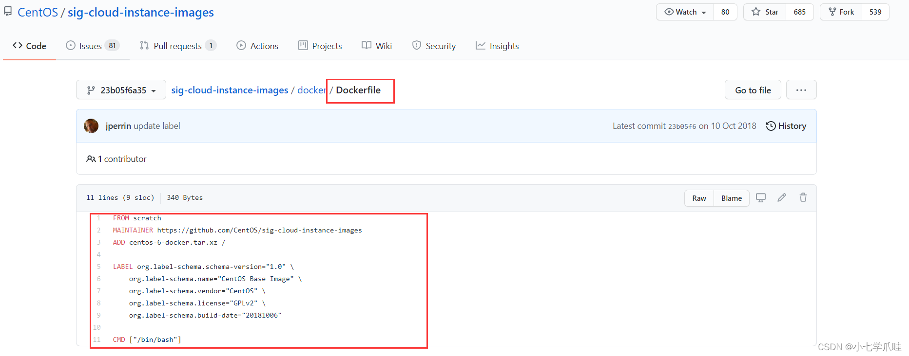Click the 1 contributor entry
This screenshot has width=909, height=356.
[x=116, y=159]
